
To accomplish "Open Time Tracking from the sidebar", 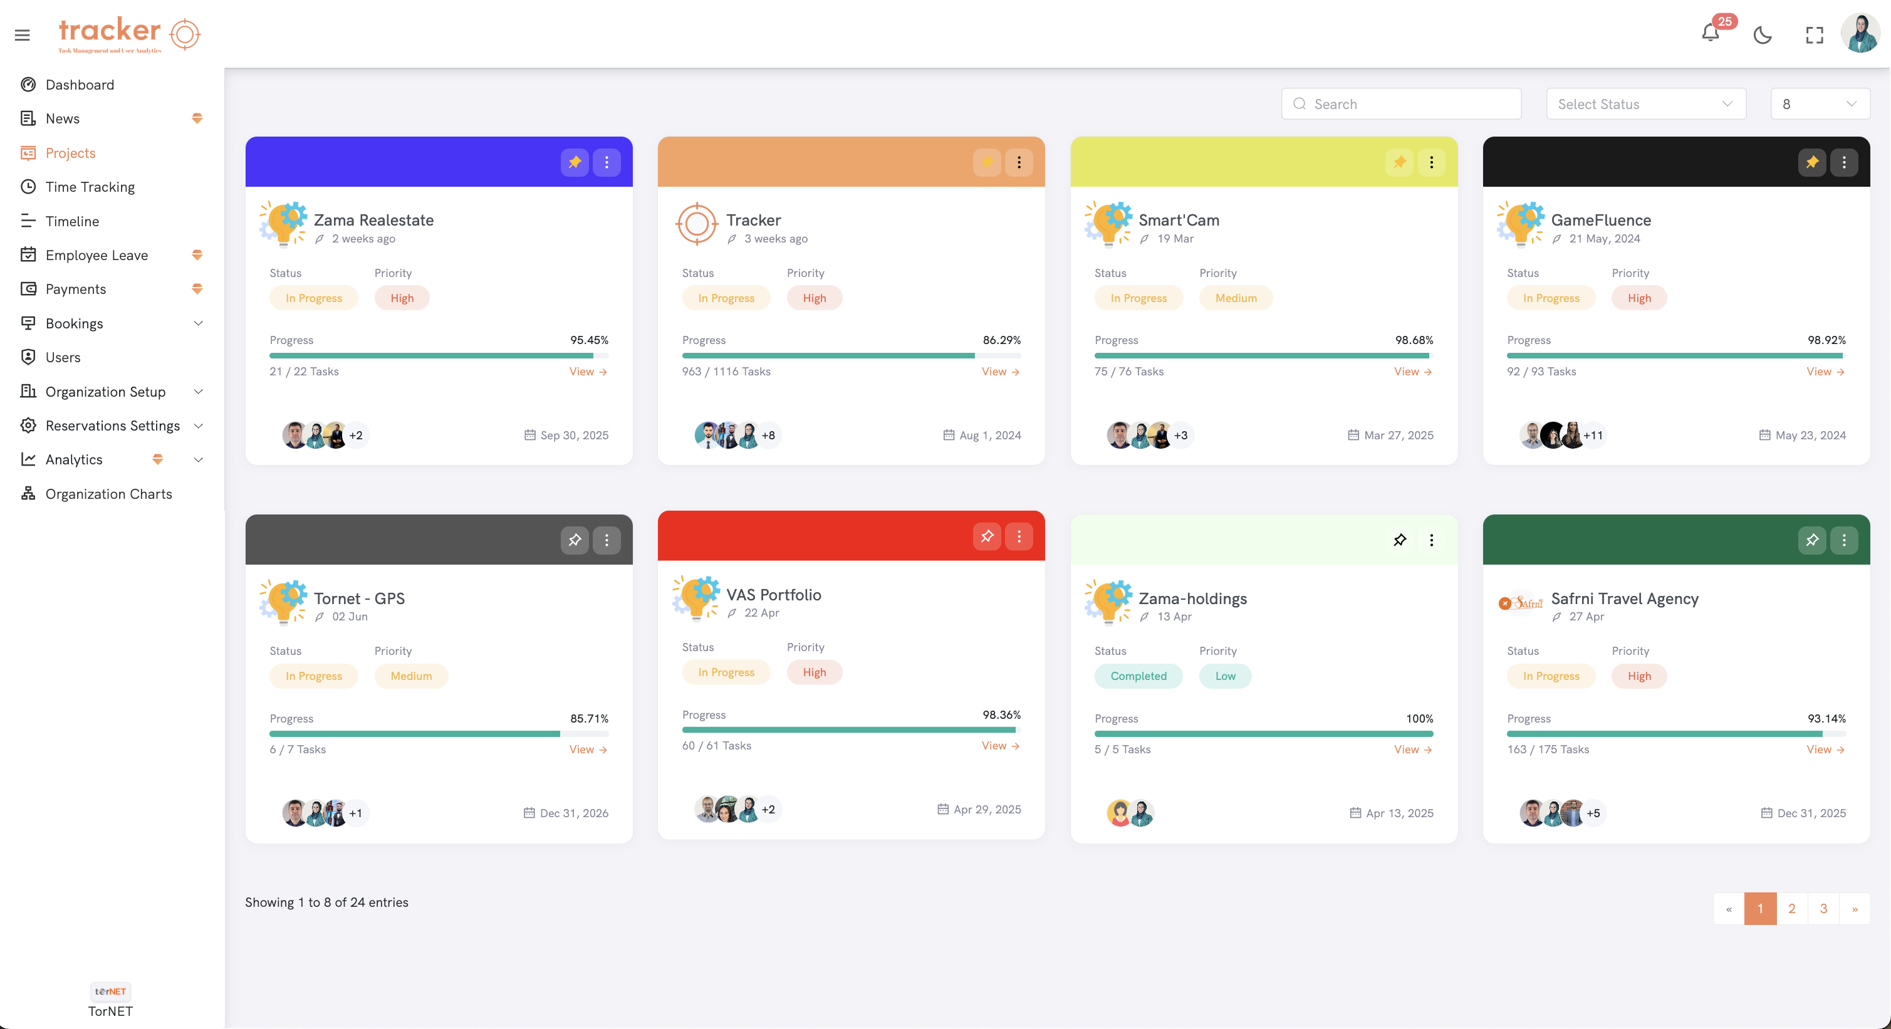I will pos(90,186).
